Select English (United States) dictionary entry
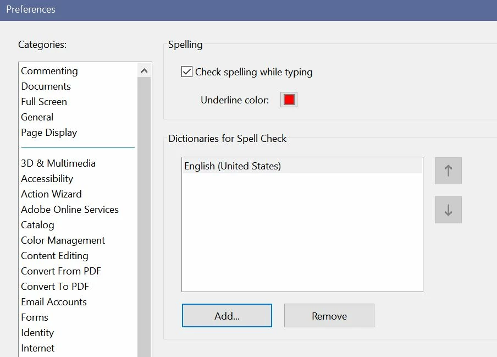 click(302, 166)
